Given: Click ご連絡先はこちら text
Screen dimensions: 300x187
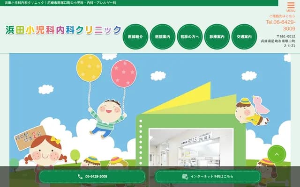Looking at the screenshot, I should [282, 16].
